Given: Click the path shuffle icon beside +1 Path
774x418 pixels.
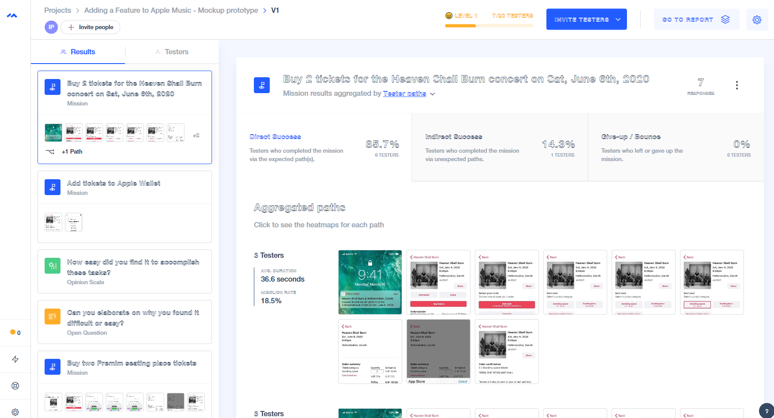Looking at the screenshot, I should click(50, 151).
